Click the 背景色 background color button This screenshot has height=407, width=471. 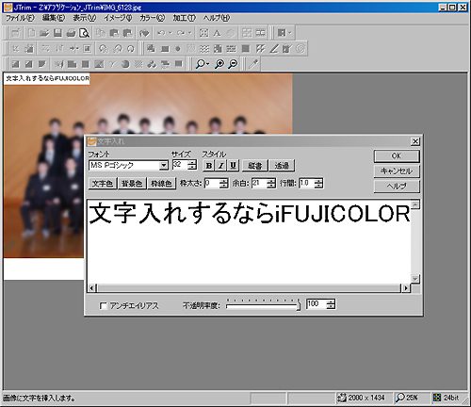132,184
